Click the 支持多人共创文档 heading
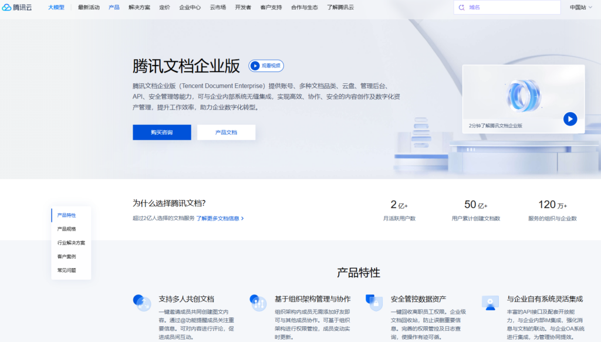Screen dimensions: 601x342 pyautogui.click(x=186, y=299)
